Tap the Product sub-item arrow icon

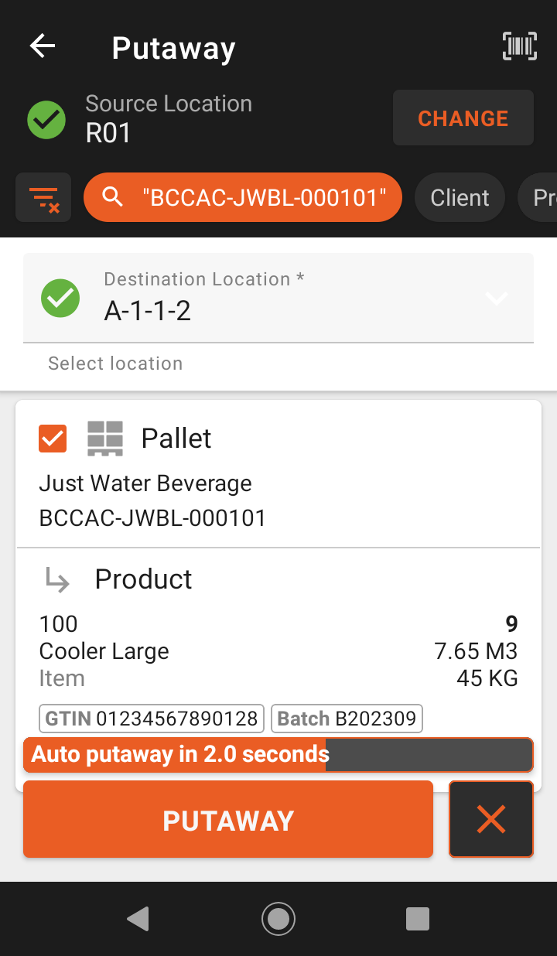[58, 579]
